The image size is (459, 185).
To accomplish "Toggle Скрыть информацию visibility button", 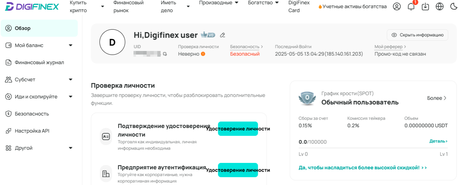I will (x=418, y=35).
